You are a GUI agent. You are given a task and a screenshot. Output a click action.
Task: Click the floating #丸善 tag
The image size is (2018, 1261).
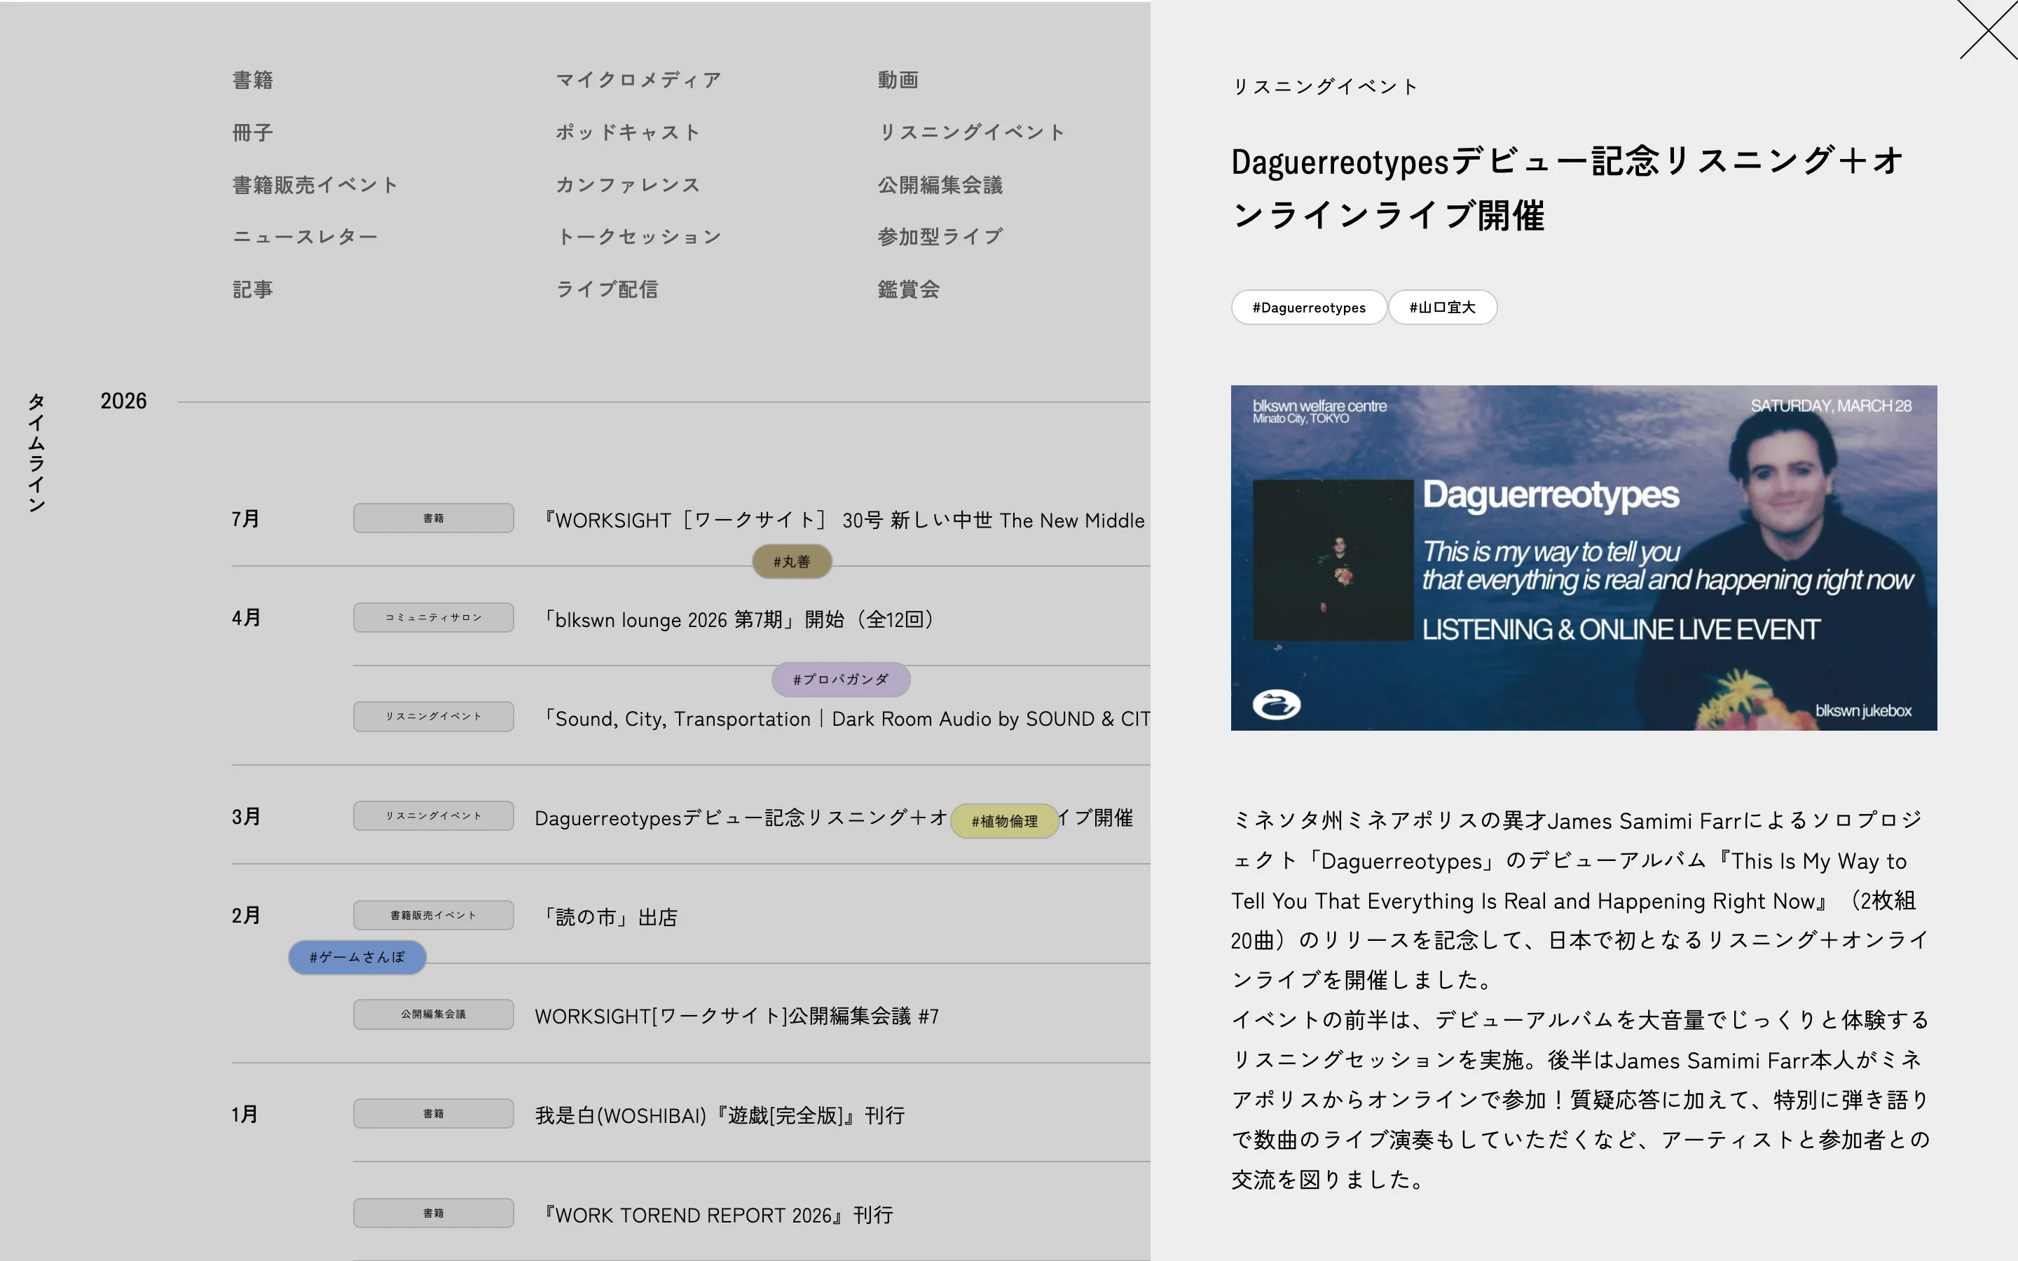coord(792,562)
